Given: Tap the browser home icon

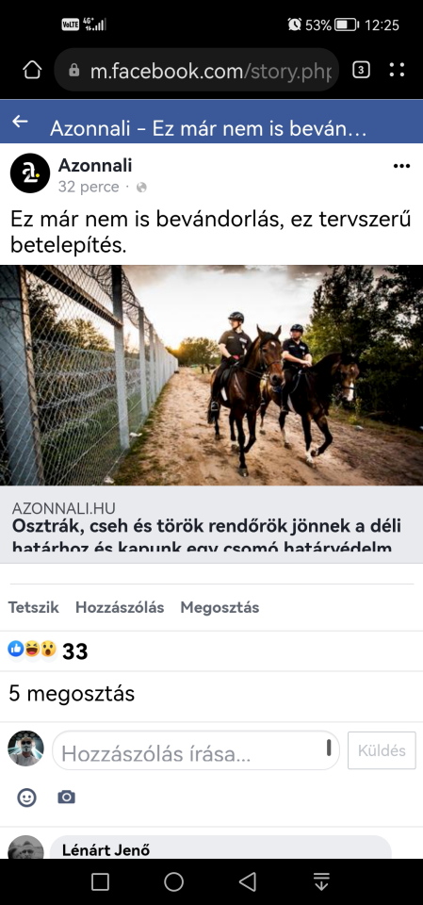Looking at the screenshot, I should tap(32, 71).
